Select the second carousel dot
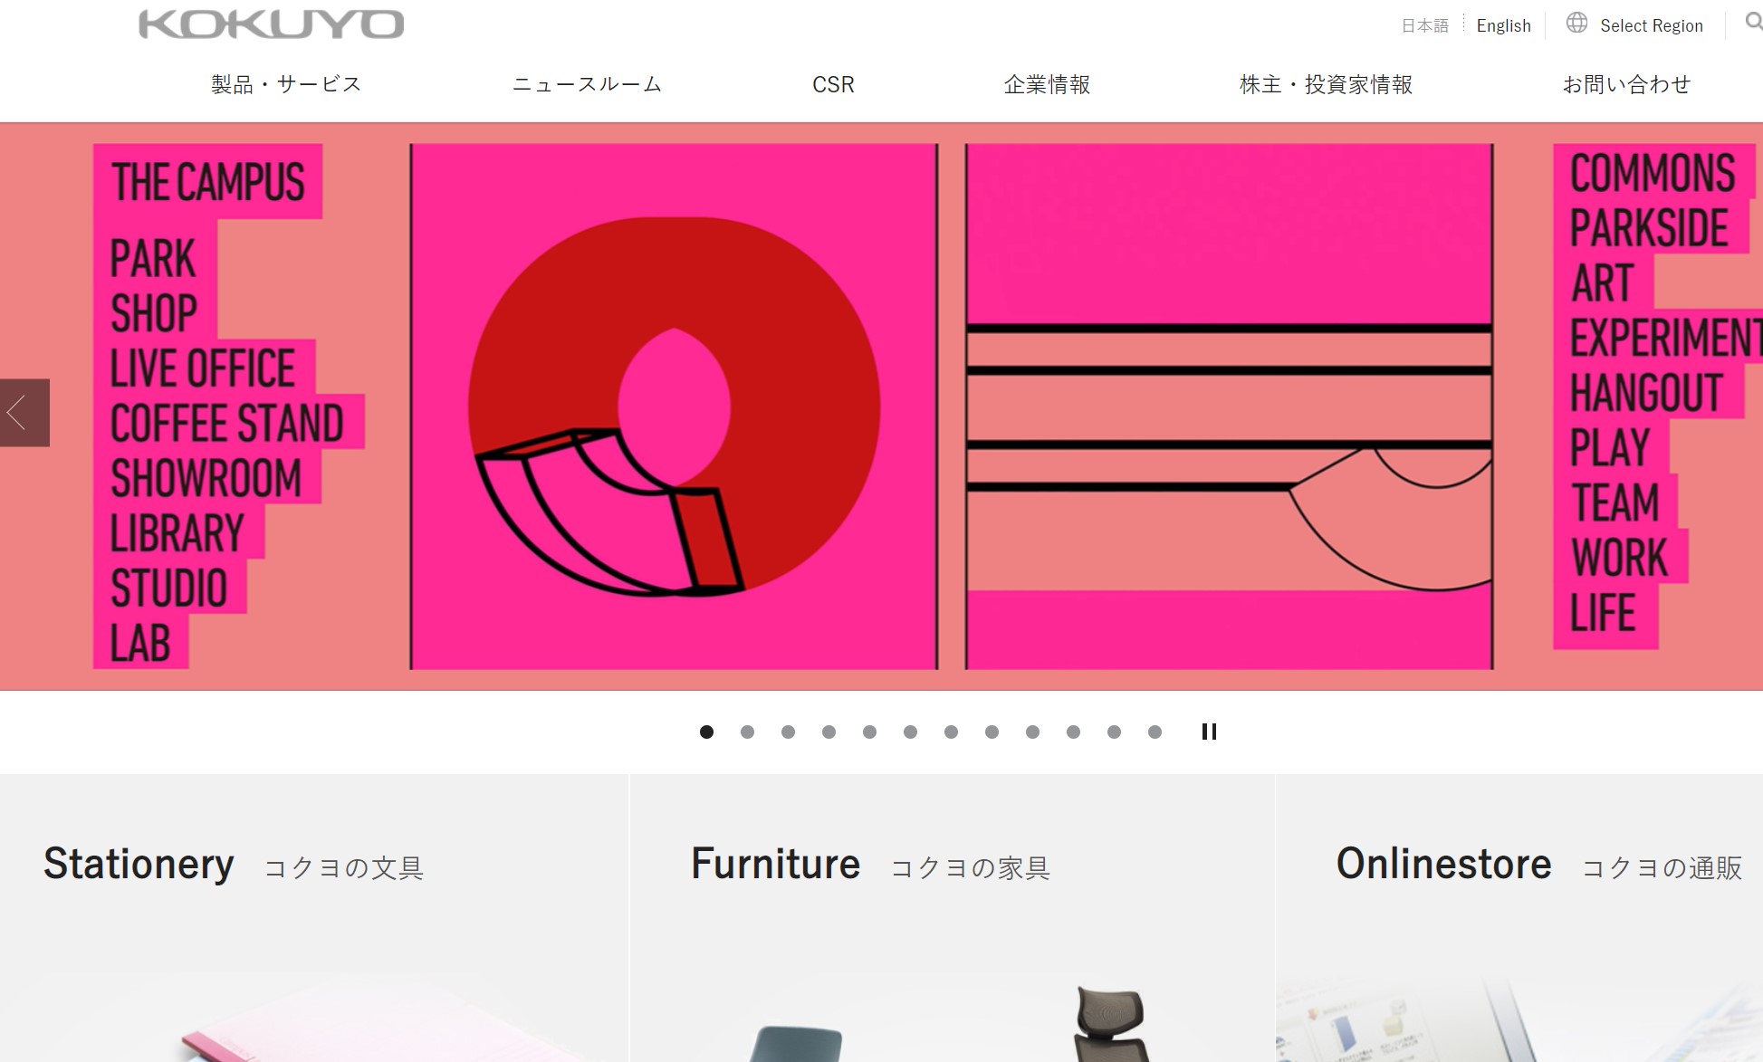Viewport: 1763px width, 1062px height. (747, 732)
